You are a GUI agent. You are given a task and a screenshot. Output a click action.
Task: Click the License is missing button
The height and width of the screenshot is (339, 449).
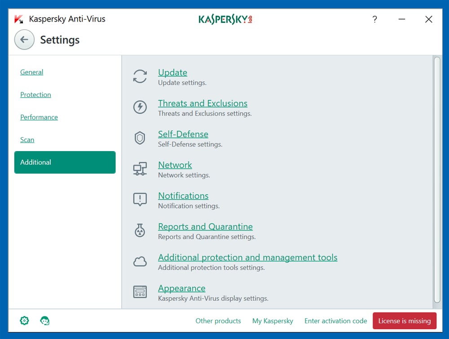405,321
